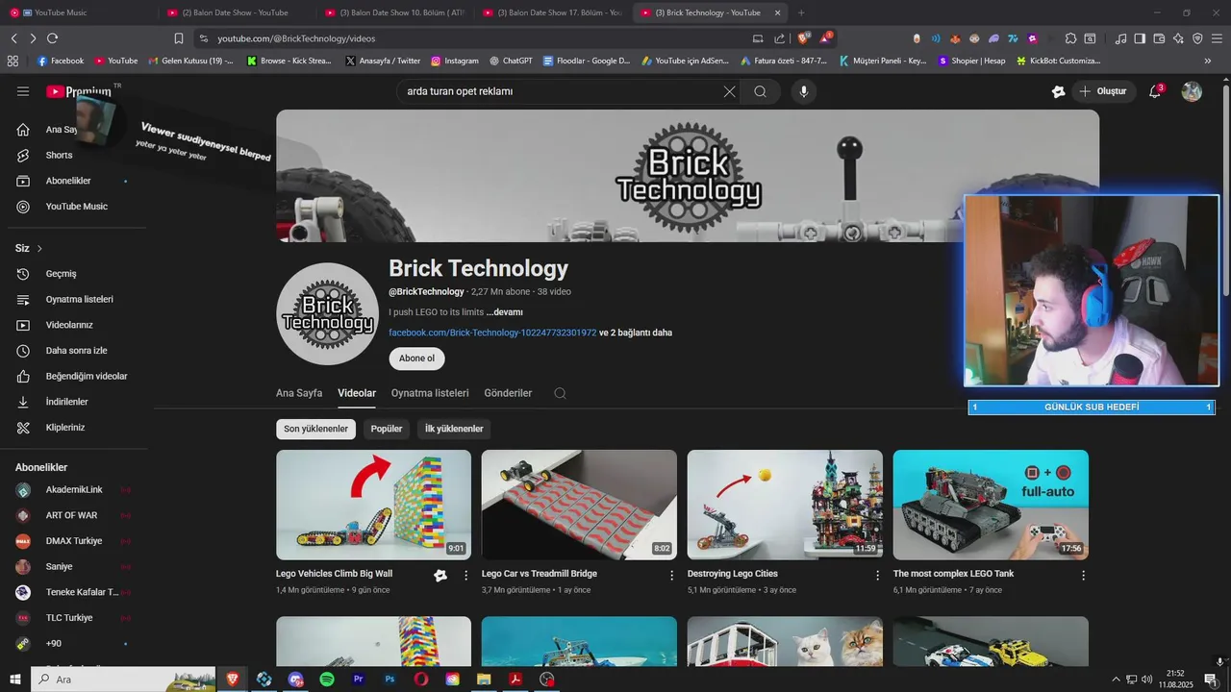Image resolution: width=1231 pixels, height=692 pixels.
Task: Open YouTube notifications bell
Action: [1155, 91]
